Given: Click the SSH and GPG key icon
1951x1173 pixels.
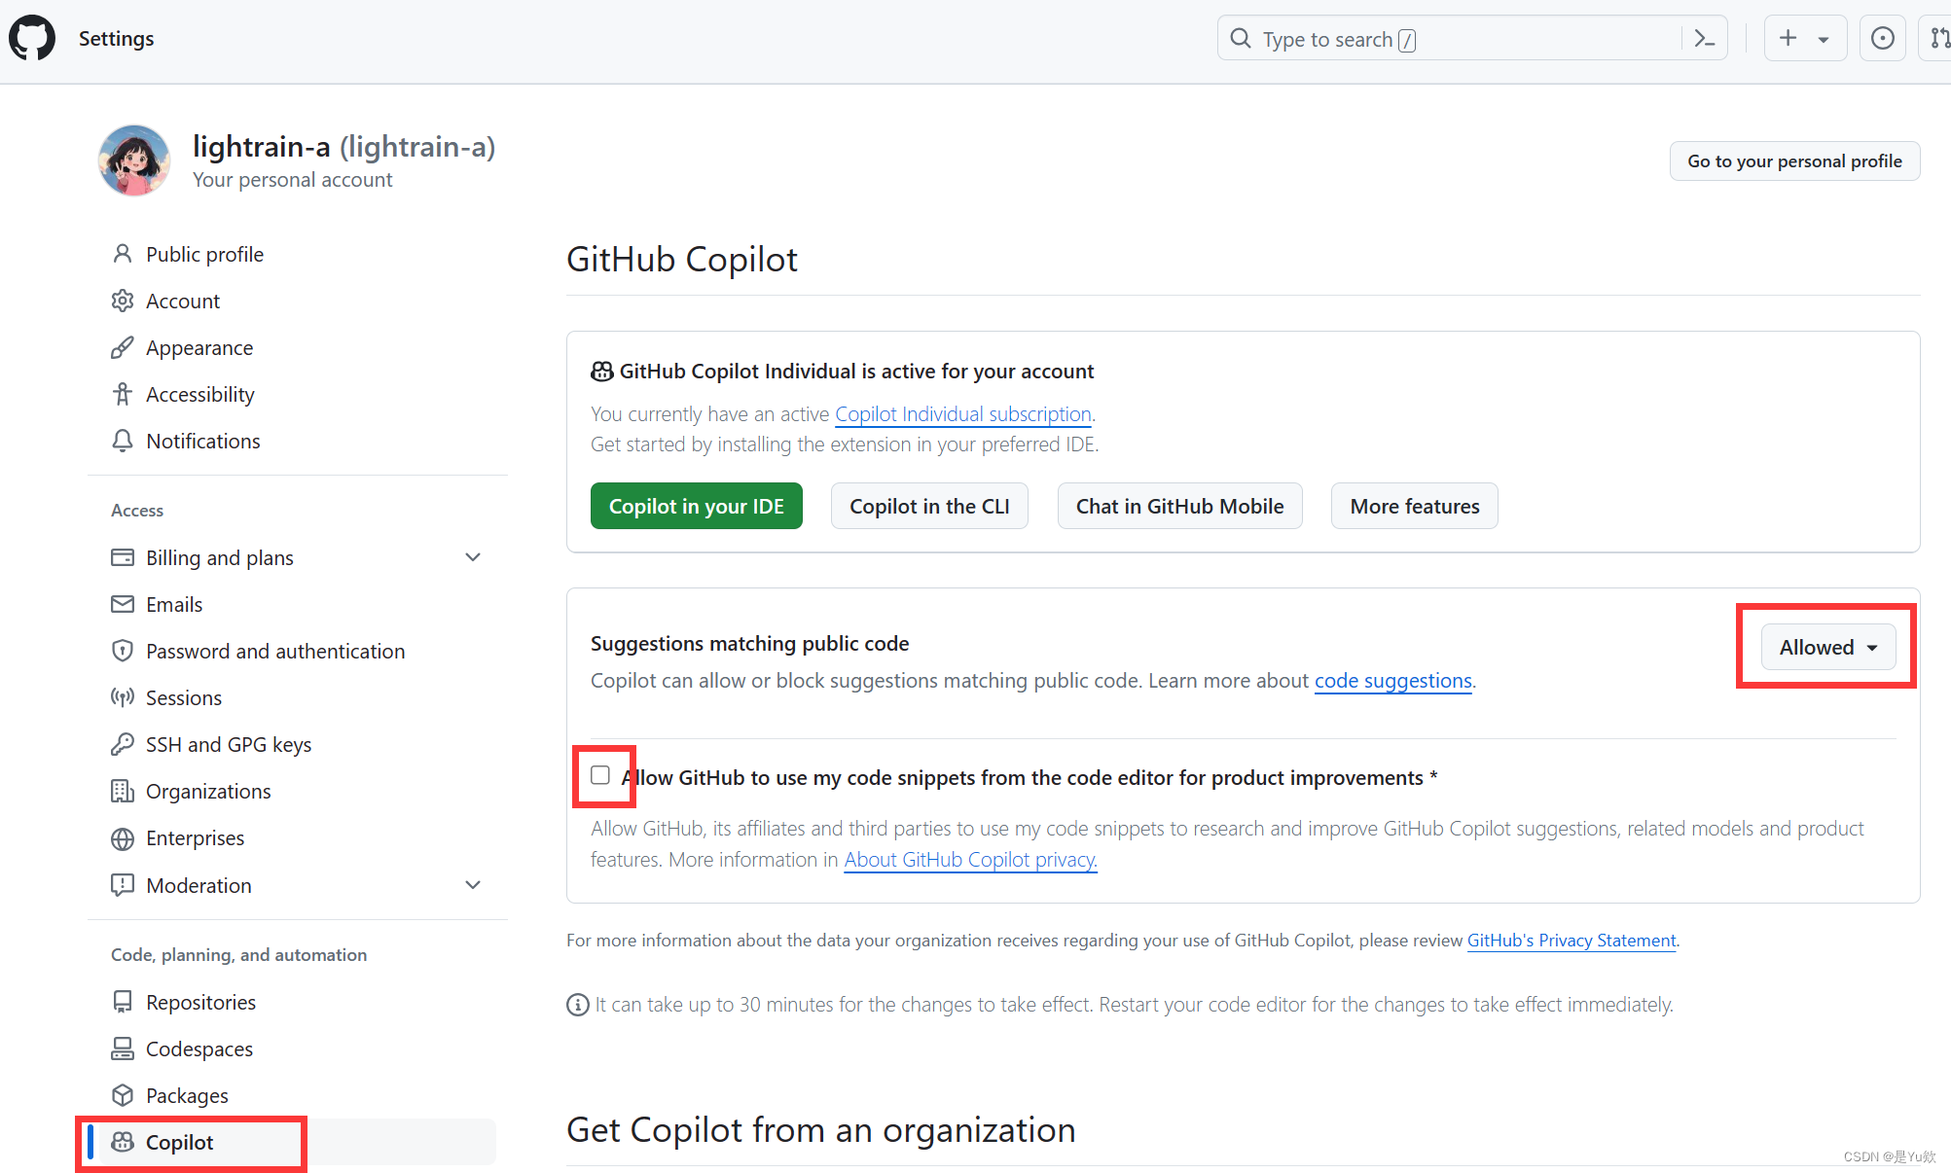Looking at the screenshot, I should coord(122,744).
